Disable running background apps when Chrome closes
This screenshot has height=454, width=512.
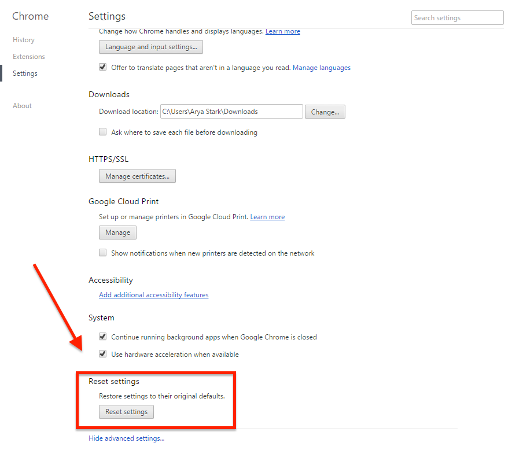(102, 336)
